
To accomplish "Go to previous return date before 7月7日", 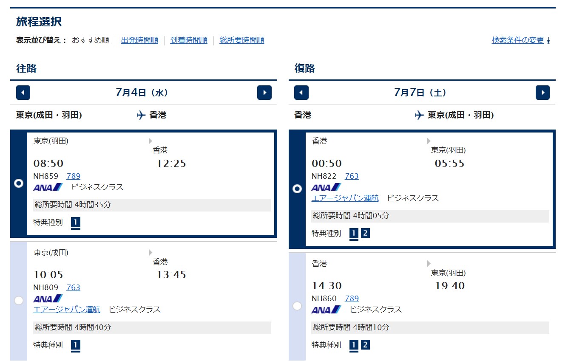I will (301, 93).
